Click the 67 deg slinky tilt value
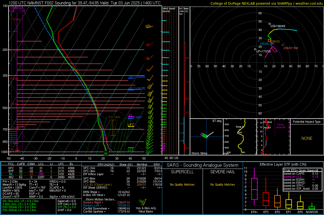This screenshot has width=324, height=215. 217,121
